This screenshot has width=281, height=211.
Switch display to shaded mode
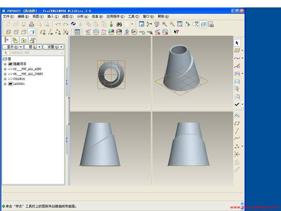click(x=32, y=32)
